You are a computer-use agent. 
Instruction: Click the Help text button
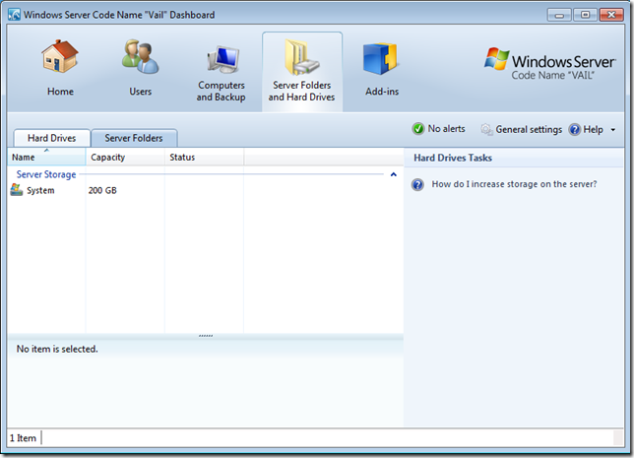click(594, 129)
